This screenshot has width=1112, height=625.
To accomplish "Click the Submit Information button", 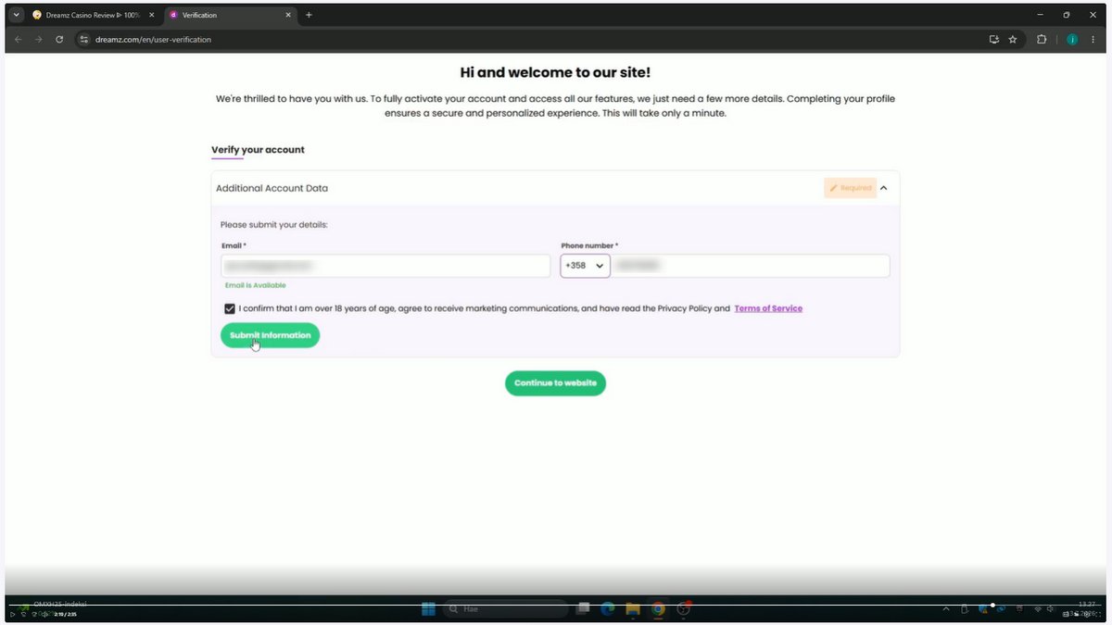I will [x=270, y=335].
